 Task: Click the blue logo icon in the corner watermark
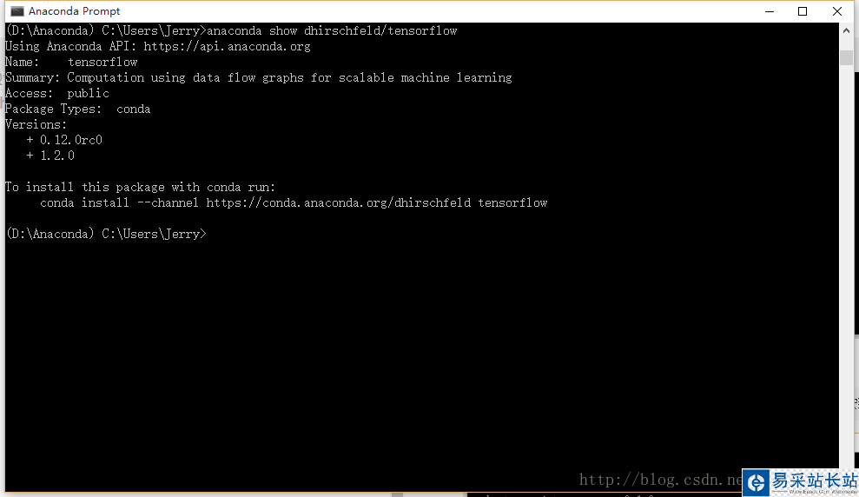tap(757, 483)
